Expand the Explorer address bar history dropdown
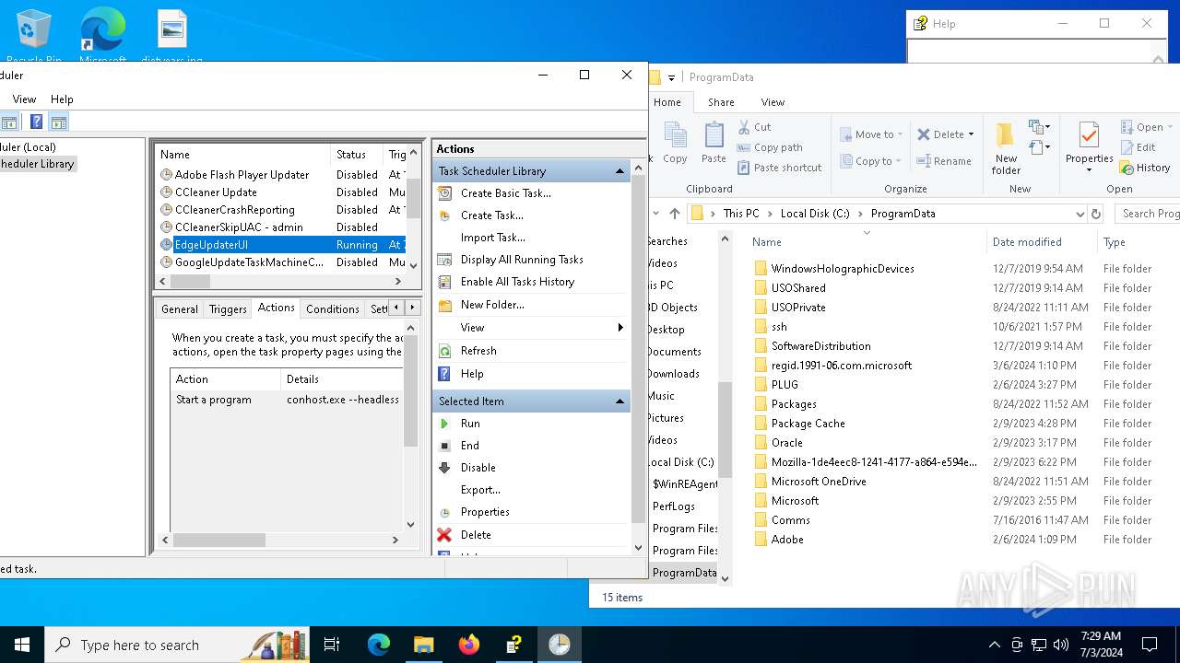Screen dimensions: 1180x663 [1080, 214]
